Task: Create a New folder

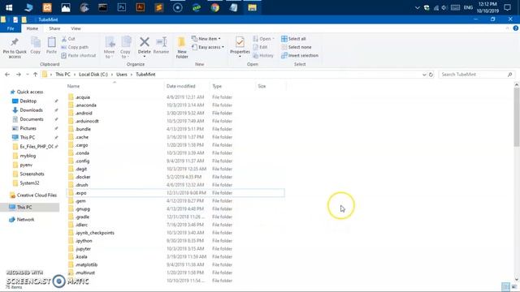Action: [182, 48]
